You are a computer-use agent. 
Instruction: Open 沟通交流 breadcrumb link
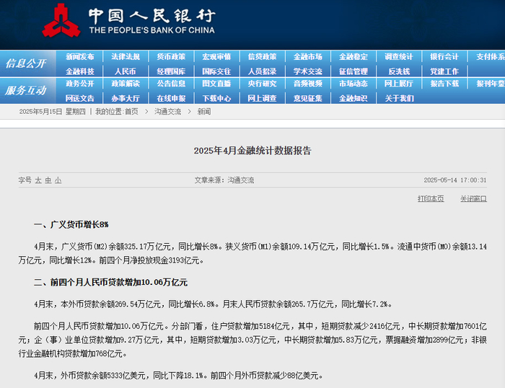click(x=167, y=112)
